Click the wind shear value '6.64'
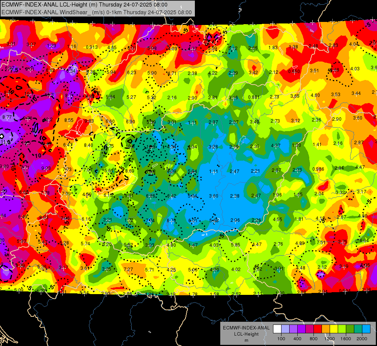Screen dimensions: 377x346 click(364, 241)
